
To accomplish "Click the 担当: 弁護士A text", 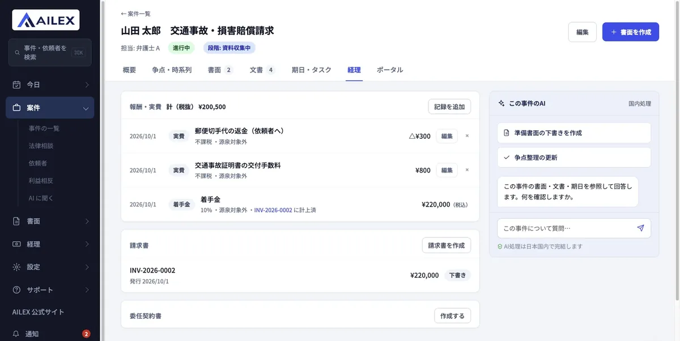I will pos(141,48).
